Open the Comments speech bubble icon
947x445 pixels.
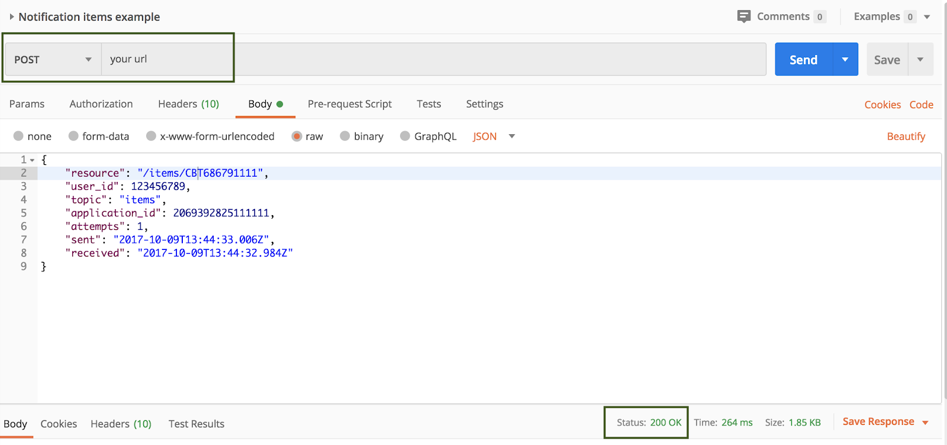click(x=744, y=17)
